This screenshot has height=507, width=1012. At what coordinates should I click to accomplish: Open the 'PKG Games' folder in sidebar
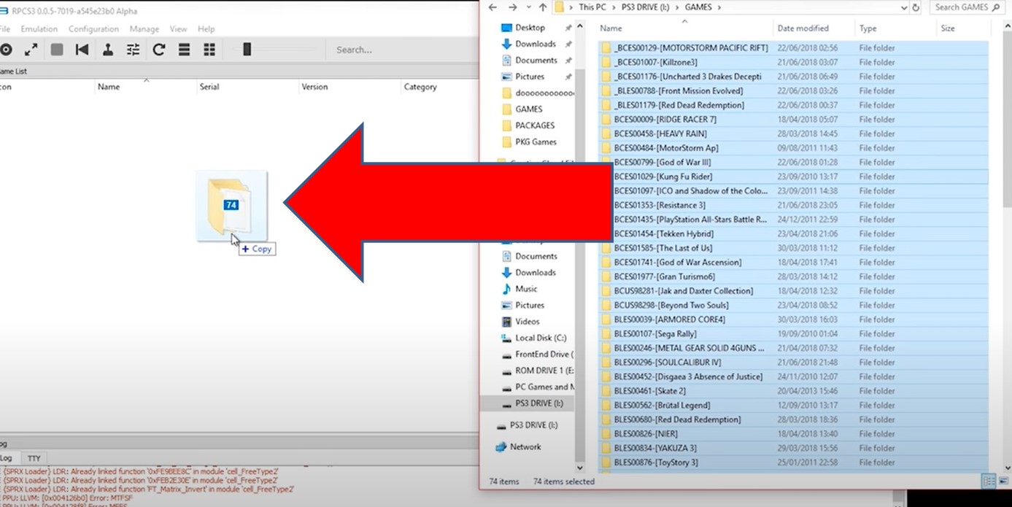click(536, 142)
